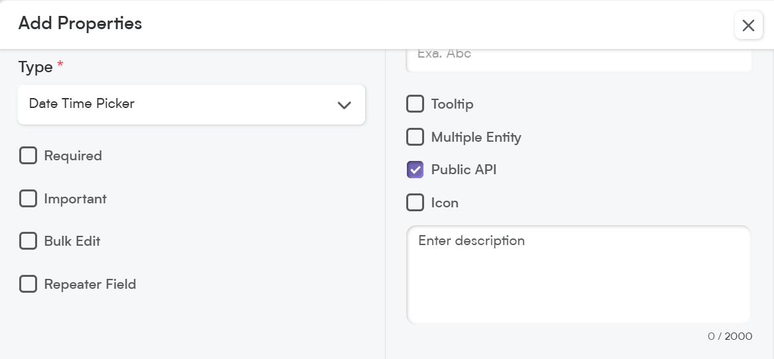This screenshot has width=774, height=359.
Task: Select the Important label text
Action: point(75,199)
